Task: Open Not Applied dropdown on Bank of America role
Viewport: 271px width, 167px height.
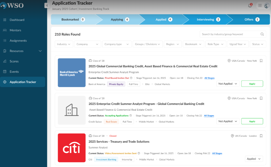Action: pos(228,84)
